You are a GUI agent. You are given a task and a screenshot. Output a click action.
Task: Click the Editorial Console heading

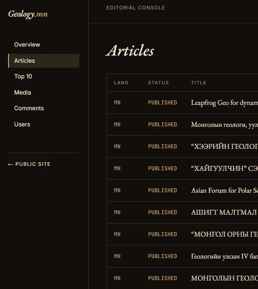click(136, 8)
